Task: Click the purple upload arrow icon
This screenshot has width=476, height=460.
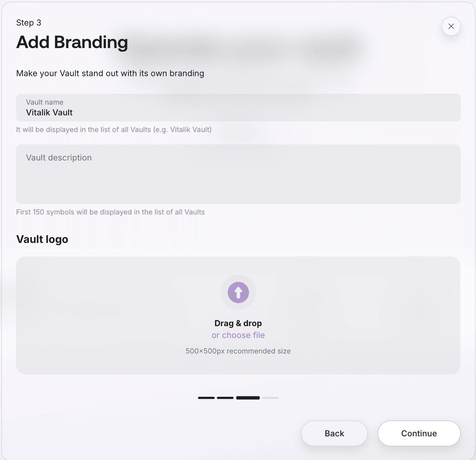Action: pos(238,292)
